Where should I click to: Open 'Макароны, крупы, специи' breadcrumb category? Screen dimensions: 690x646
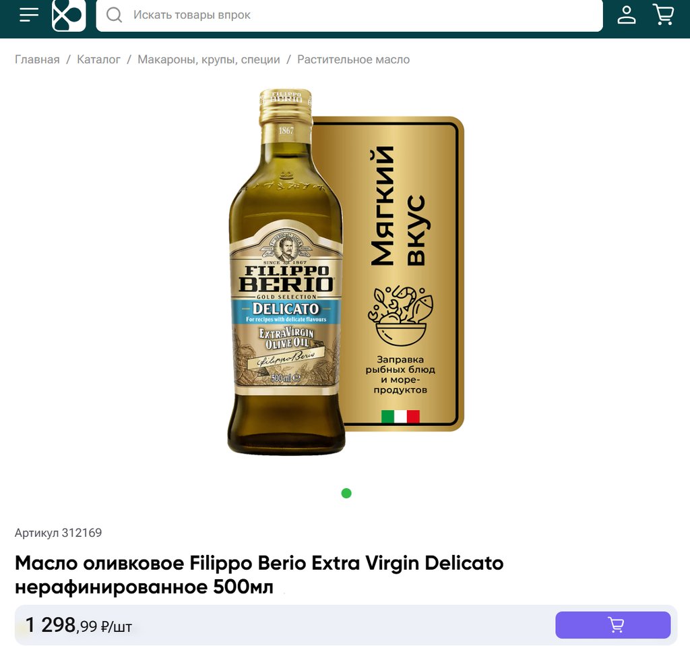(x=209, y=59)
